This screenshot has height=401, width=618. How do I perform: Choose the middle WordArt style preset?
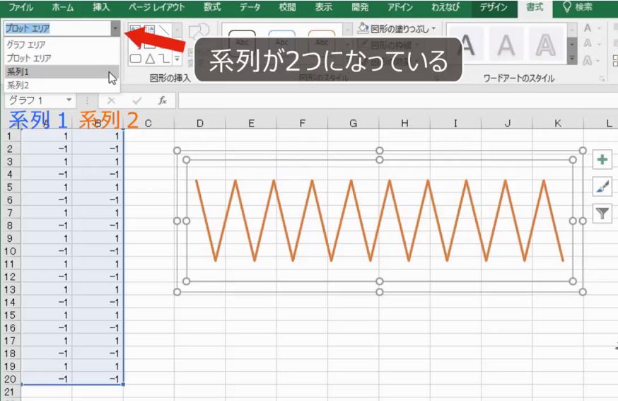pos(506,45)
